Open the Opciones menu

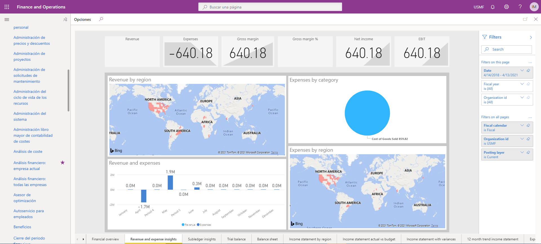[83, 19]
